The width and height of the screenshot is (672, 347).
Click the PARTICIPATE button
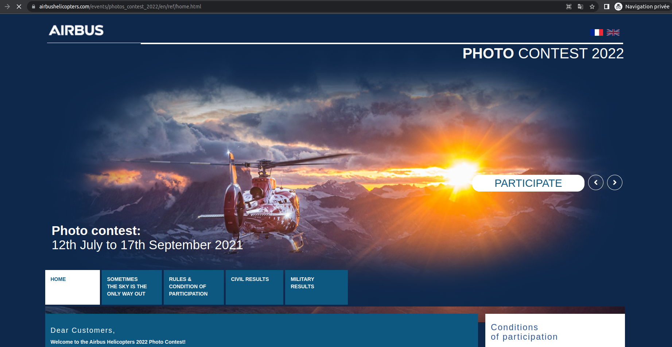(x=528, y=183)
